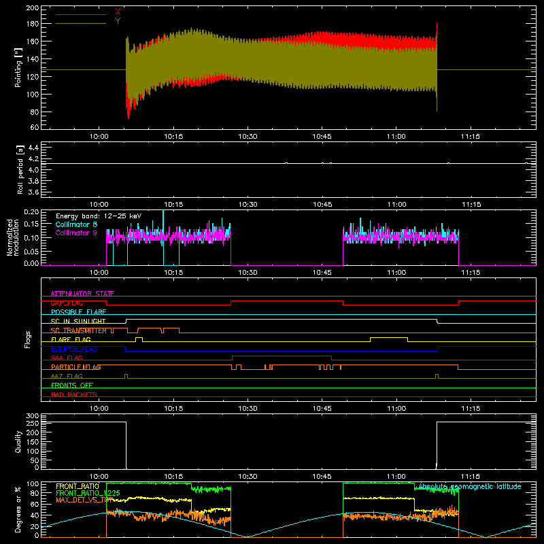Click the 300 tick on Quality axis
The image size is (544, 544).
tap(32, 416)
